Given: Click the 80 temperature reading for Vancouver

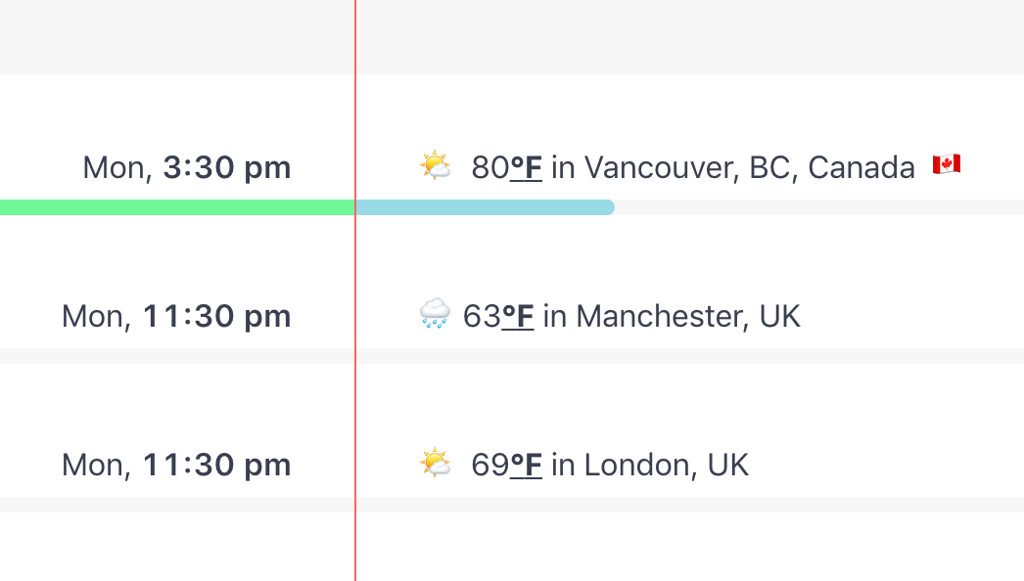Looking at the screenshot, I should (x=489, y=168).
